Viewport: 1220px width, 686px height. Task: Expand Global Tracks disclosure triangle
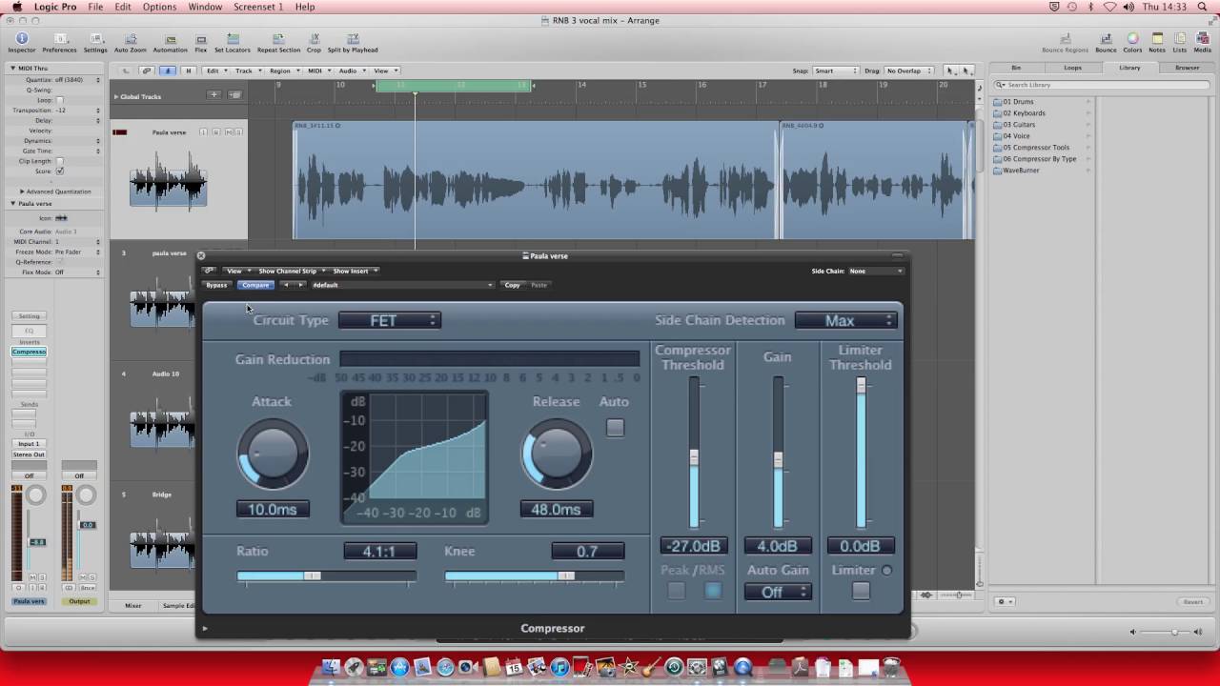[x=116, y=96]
